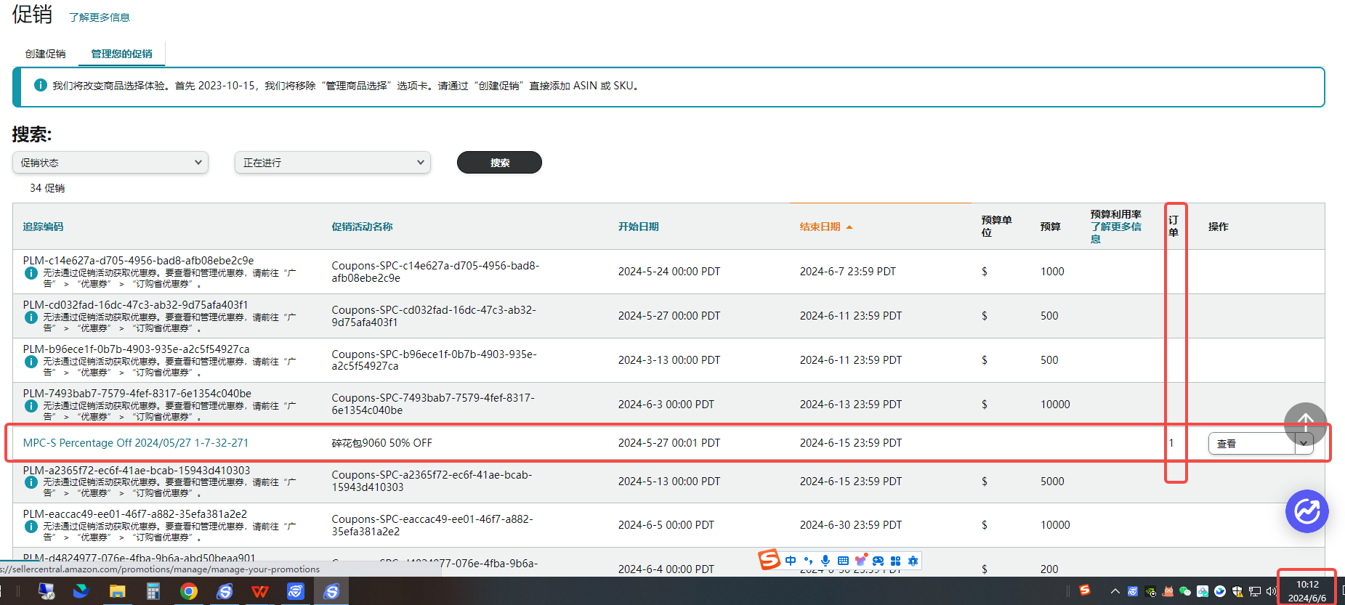Click the budget value "5000"
This screenshot has height=605, width=1345.
pos(1052,482)
